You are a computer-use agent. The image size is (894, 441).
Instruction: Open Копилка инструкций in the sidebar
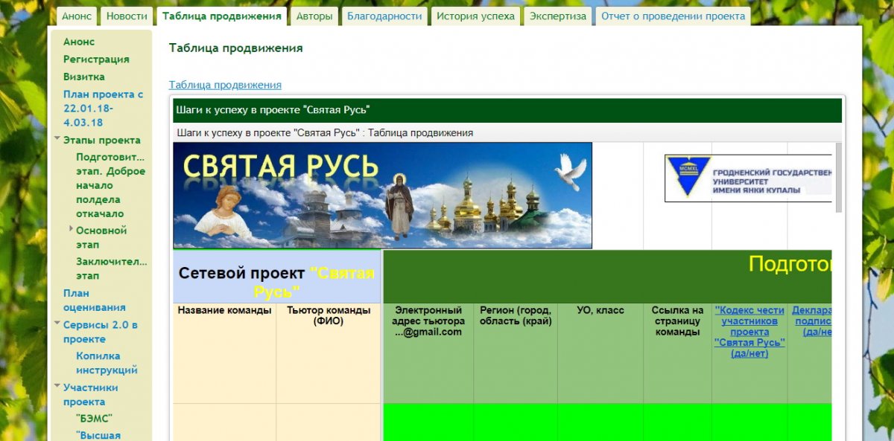pos(107,363)
